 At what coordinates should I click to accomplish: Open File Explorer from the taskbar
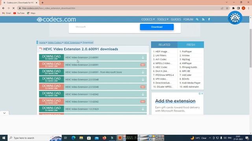[81, 138]
